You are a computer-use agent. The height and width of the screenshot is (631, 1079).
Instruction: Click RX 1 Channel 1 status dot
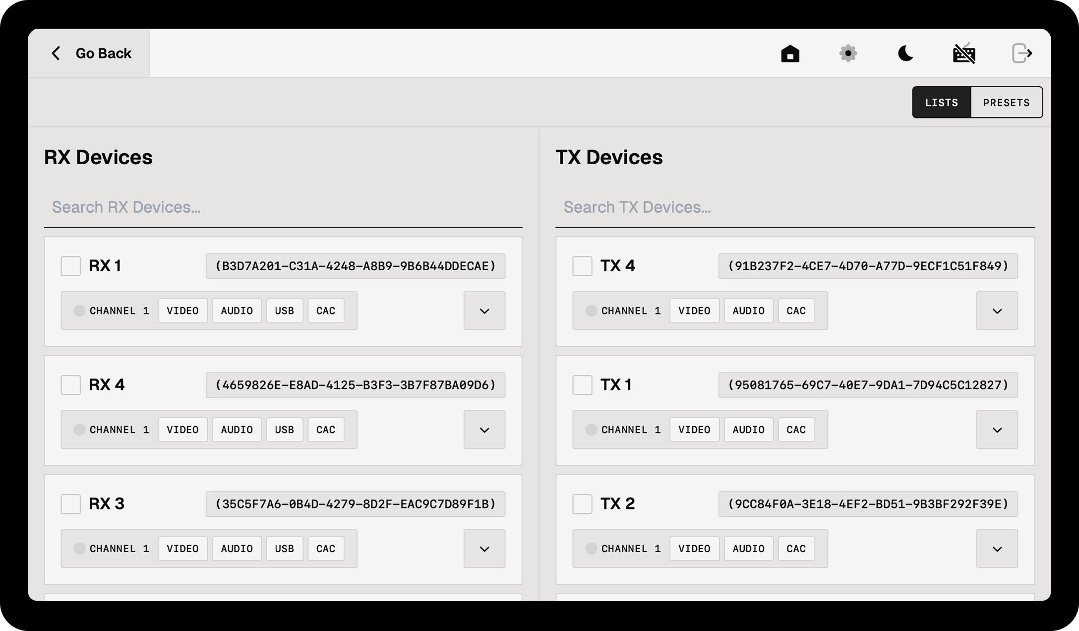tap(79, 311)
